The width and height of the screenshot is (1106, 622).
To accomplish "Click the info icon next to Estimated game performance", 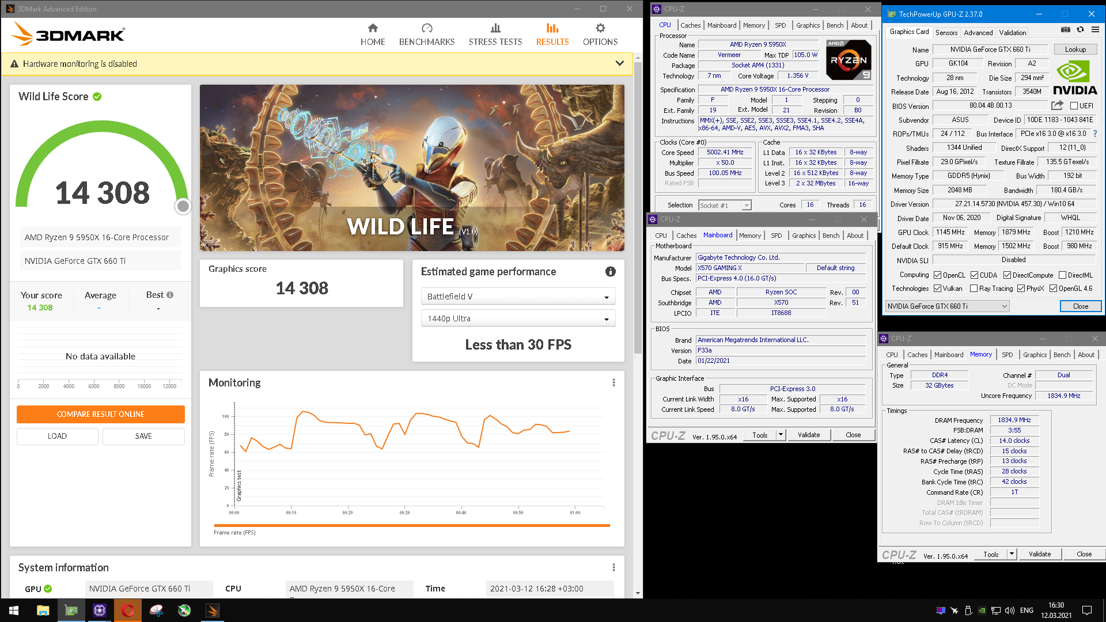I will [611, 272].
